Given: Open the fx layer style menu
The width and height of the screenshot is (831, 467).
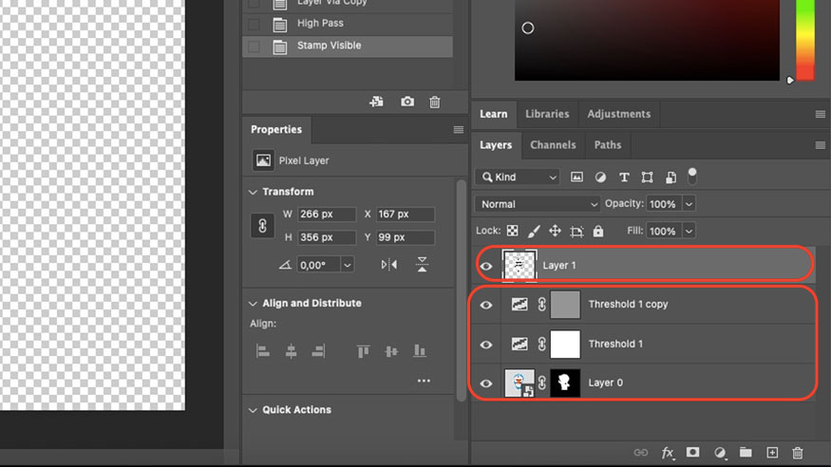Looking at the screenshot, I should click(668, 453).
